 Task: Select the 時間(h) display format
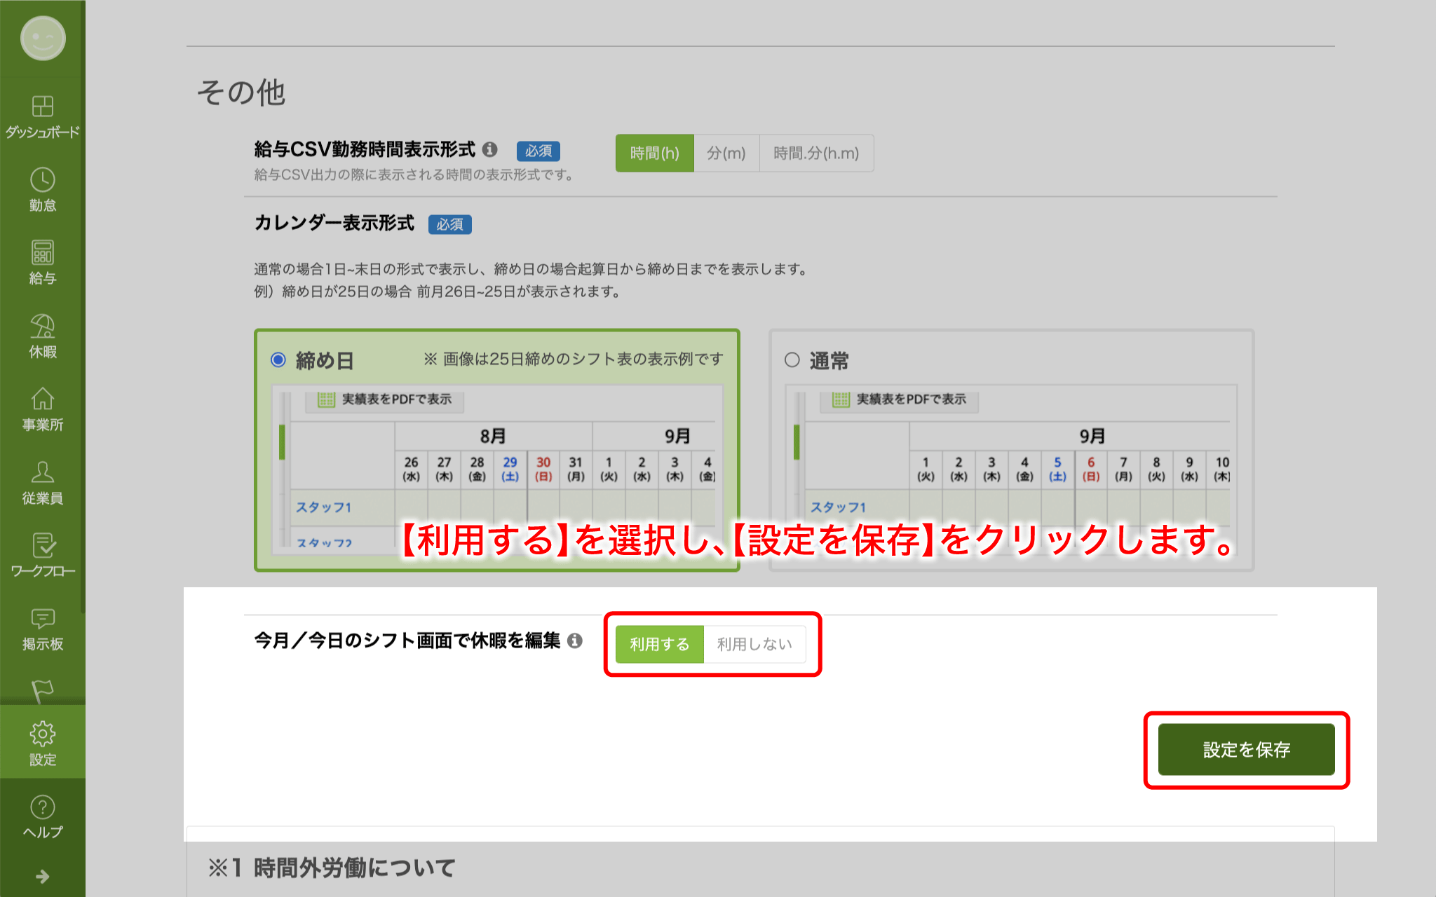655,153
